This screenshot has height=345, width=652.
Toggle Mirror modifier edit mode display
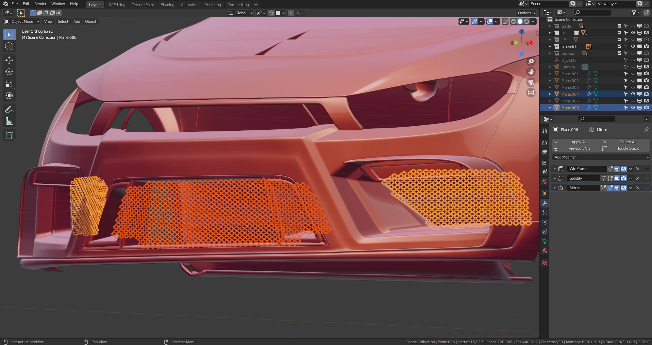click(610, 188)
